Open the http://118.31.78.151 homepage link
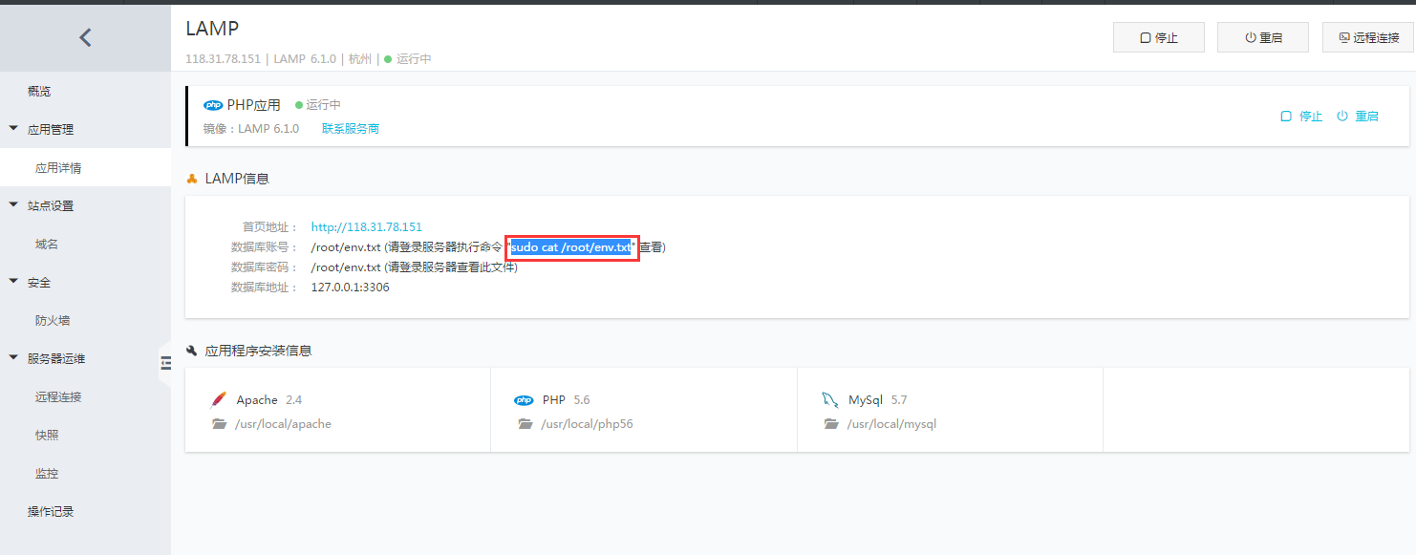The height and width of the screenshot is (555, 1416). coord(367,227)
